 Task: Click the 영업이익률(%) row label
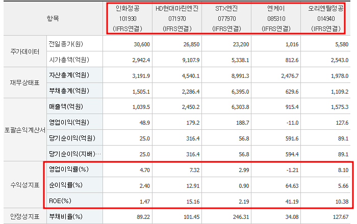click(69, 169)
